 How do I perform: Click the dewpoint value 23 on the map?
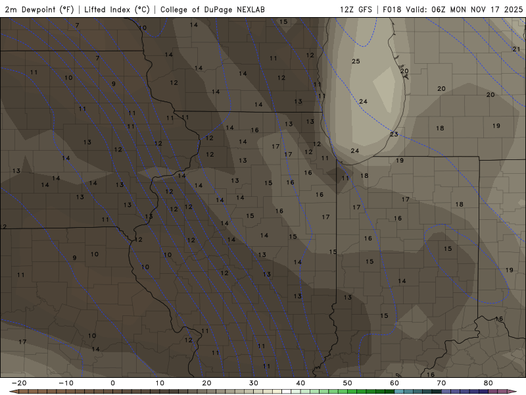[x=394, y=134]
